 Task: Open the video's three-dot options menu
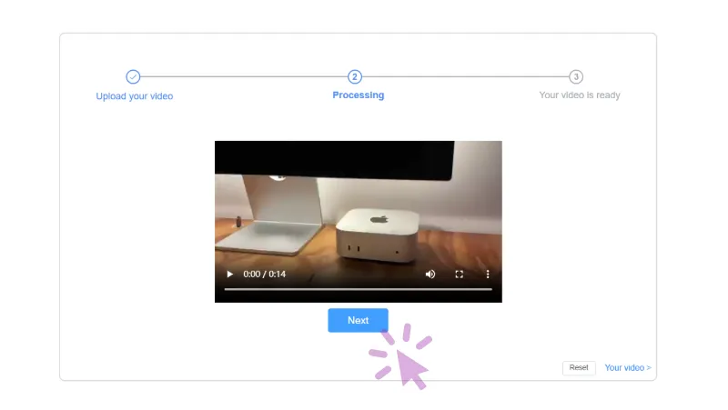[x=488, y=275]
